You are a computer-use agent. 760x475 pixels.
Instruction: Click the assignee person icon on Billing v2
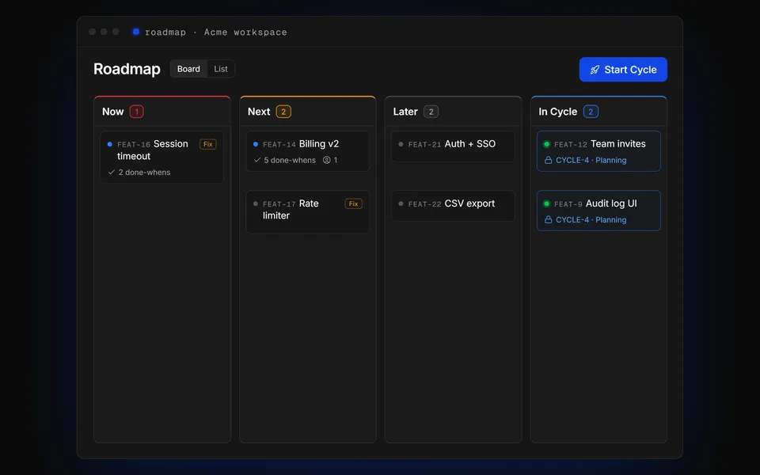pos(327,160)
